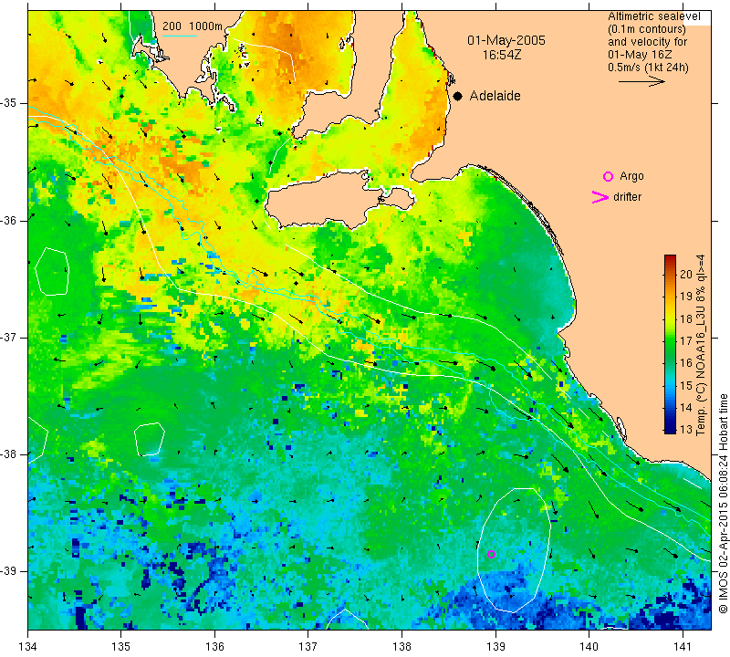Click the dark red top of the temperature colorbar
730x657 pixels.
click(x=670, y=258)
